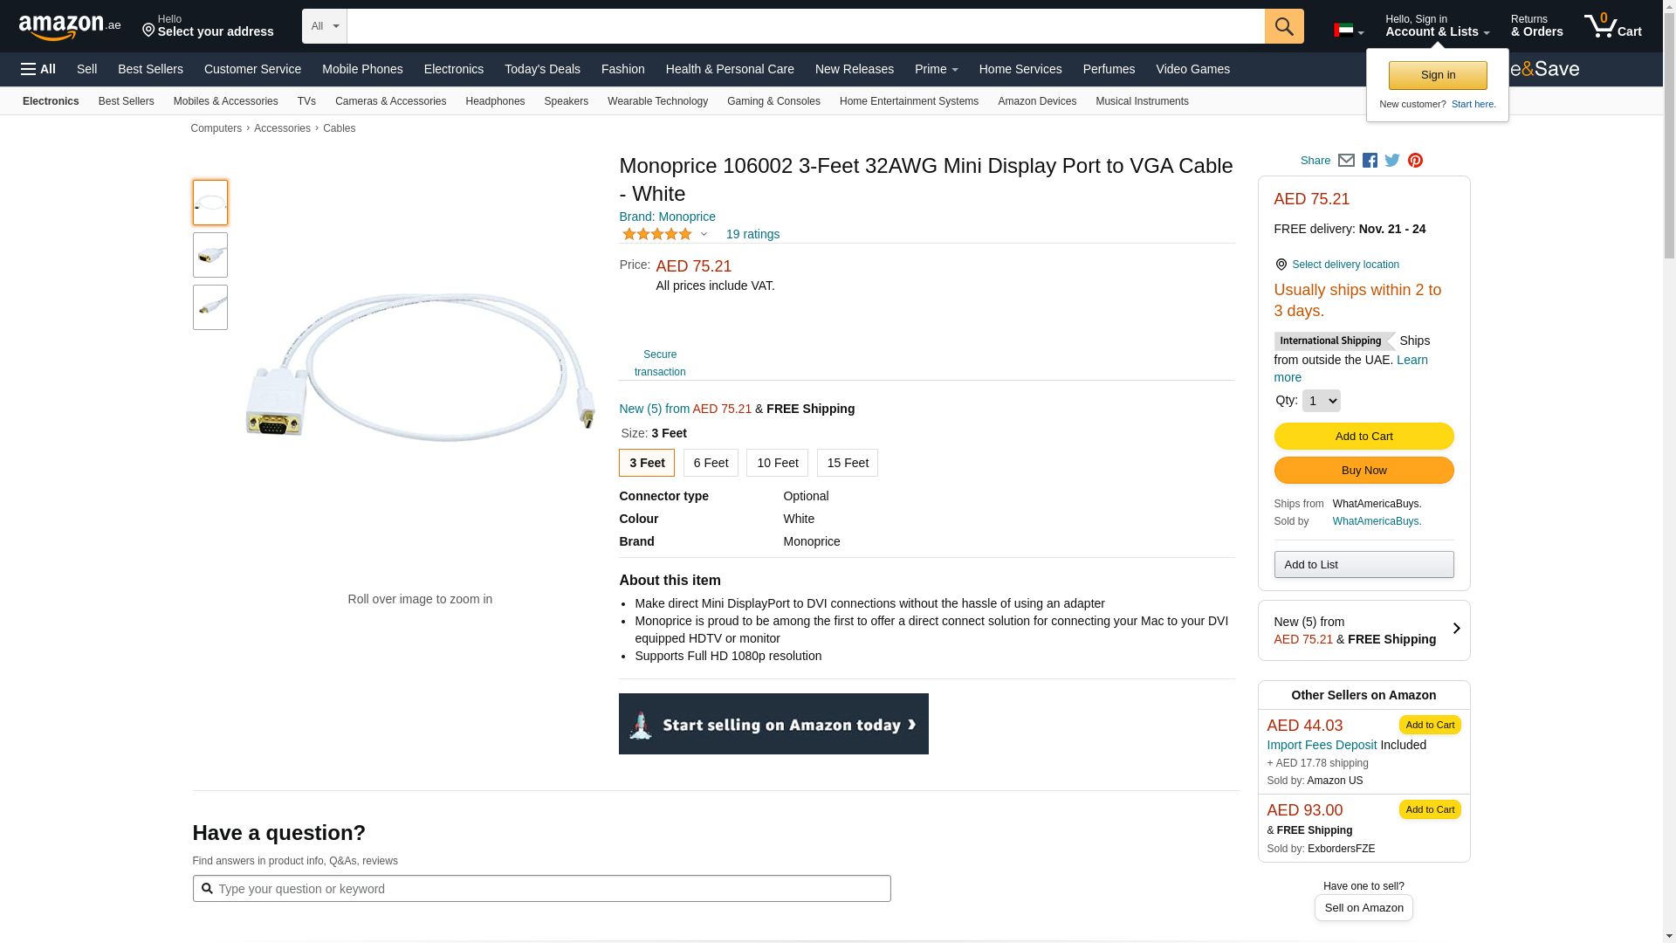Viewport: 1676px width, 943px height.
Task: Open the shopping cart icon
Action: coord(1612,26)
